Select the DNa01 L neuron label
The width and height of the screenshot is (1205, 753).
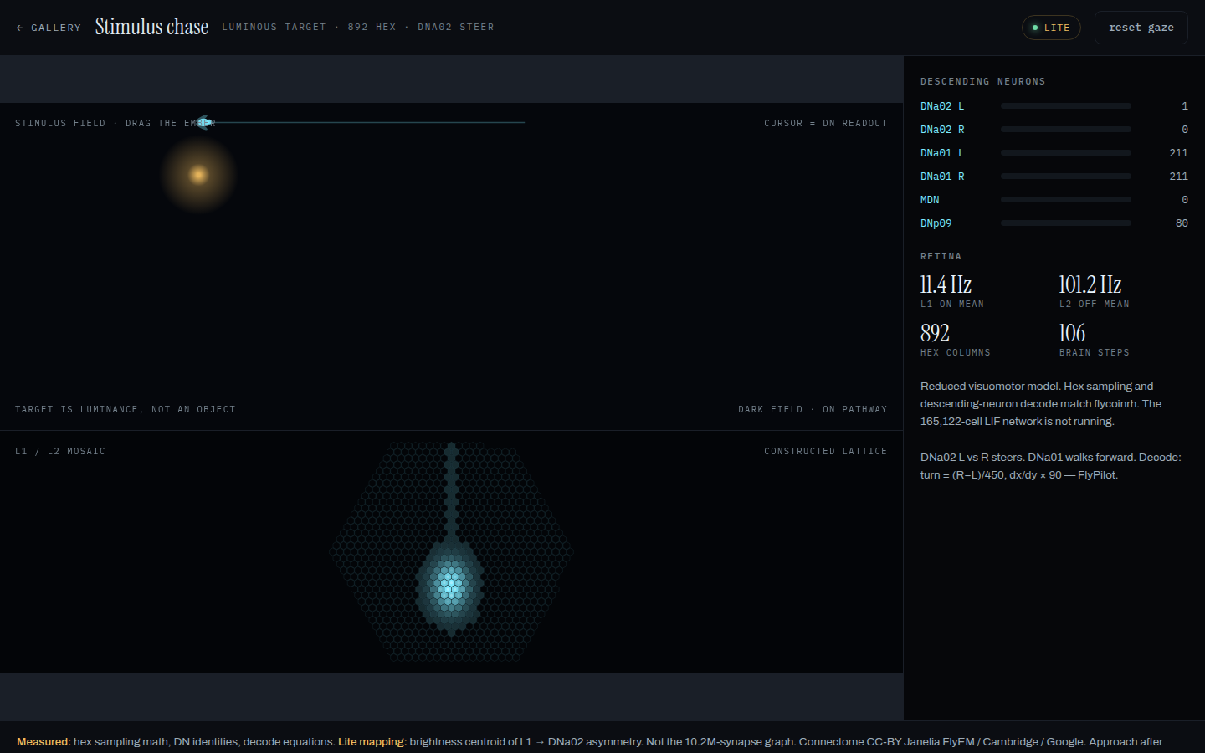coord(942,153)
